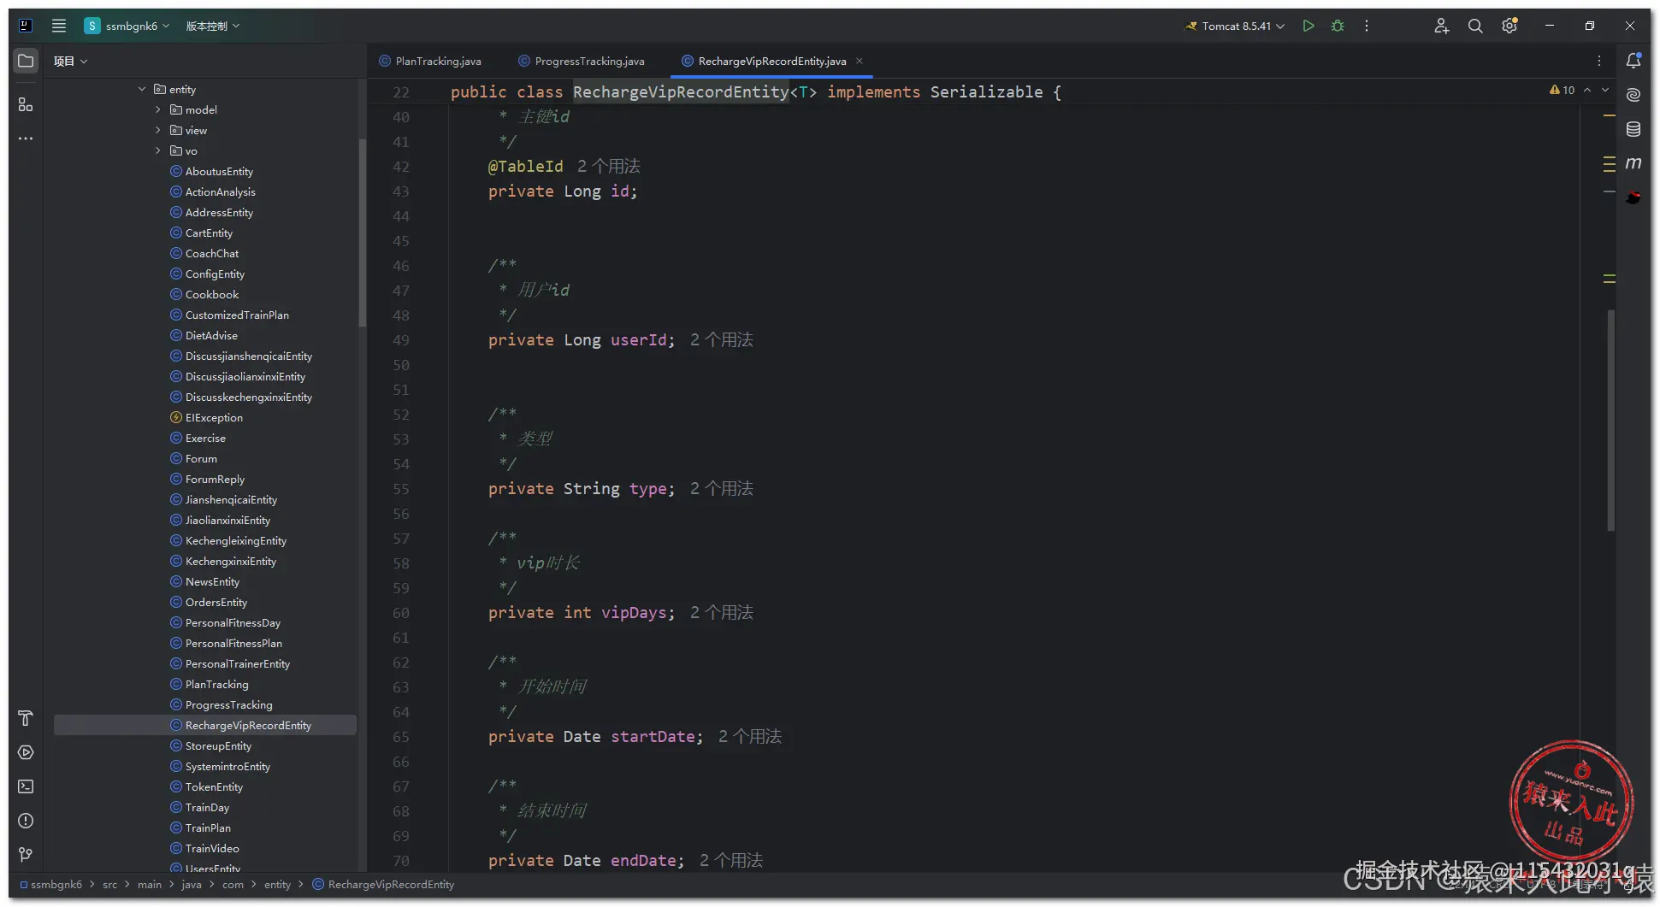1660x907 pixels.
Task: Open the Git version control tool window
Action: click(x=26, y=855)
